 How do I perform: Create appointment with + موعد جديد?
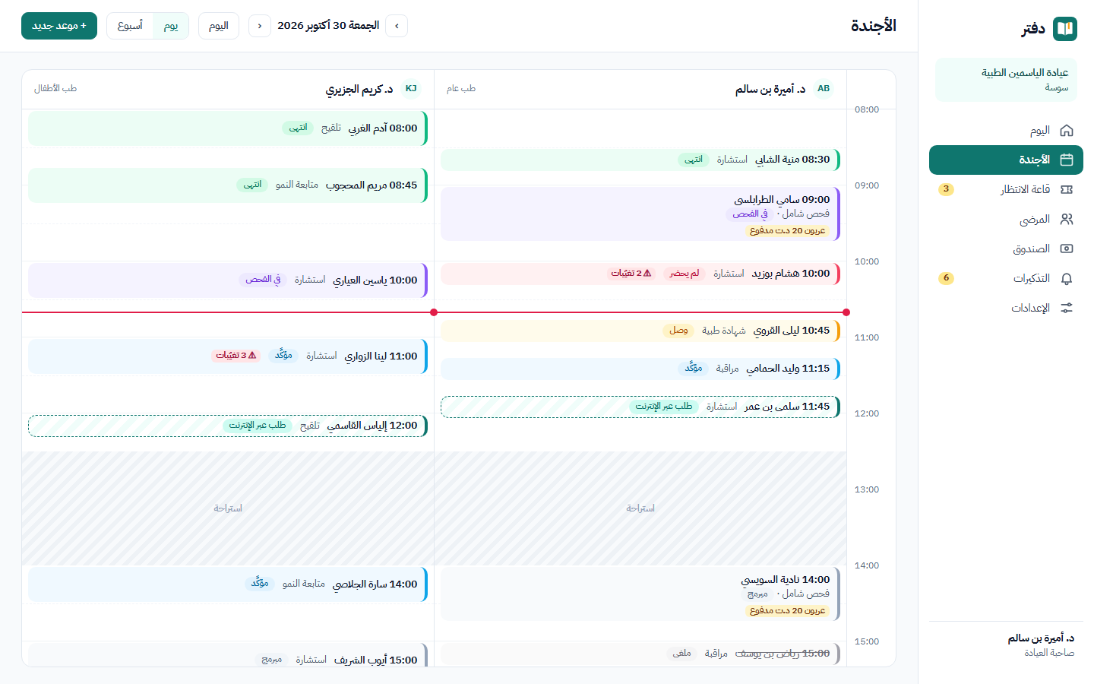coord(59,26)
